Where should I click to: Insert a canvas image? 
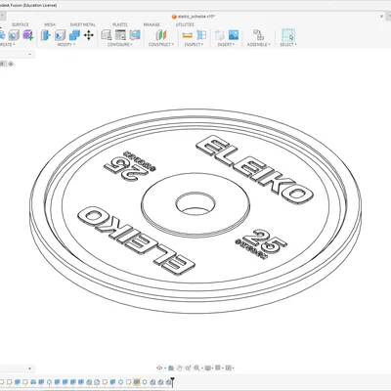tap(234, 35)
